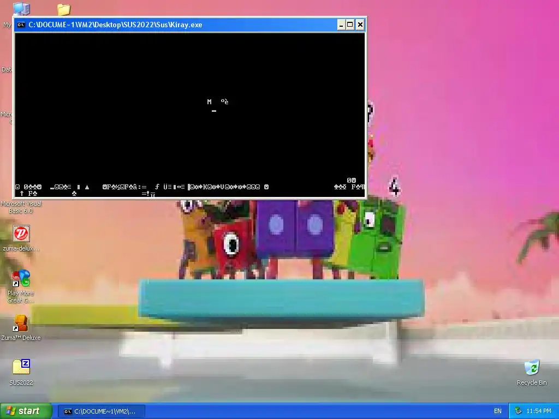559x419 pixels.
Task: Select the Microsoft Visual Basic 6.0 label
Action: click(x=21, y=207)
